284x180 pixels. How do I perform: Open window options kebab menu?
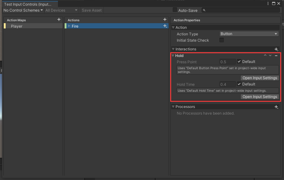tap(268, 3)
